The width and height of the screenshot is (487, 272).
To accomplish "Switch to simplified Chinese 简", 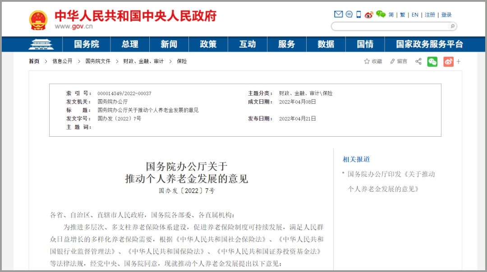I will [x=391, y=15].
